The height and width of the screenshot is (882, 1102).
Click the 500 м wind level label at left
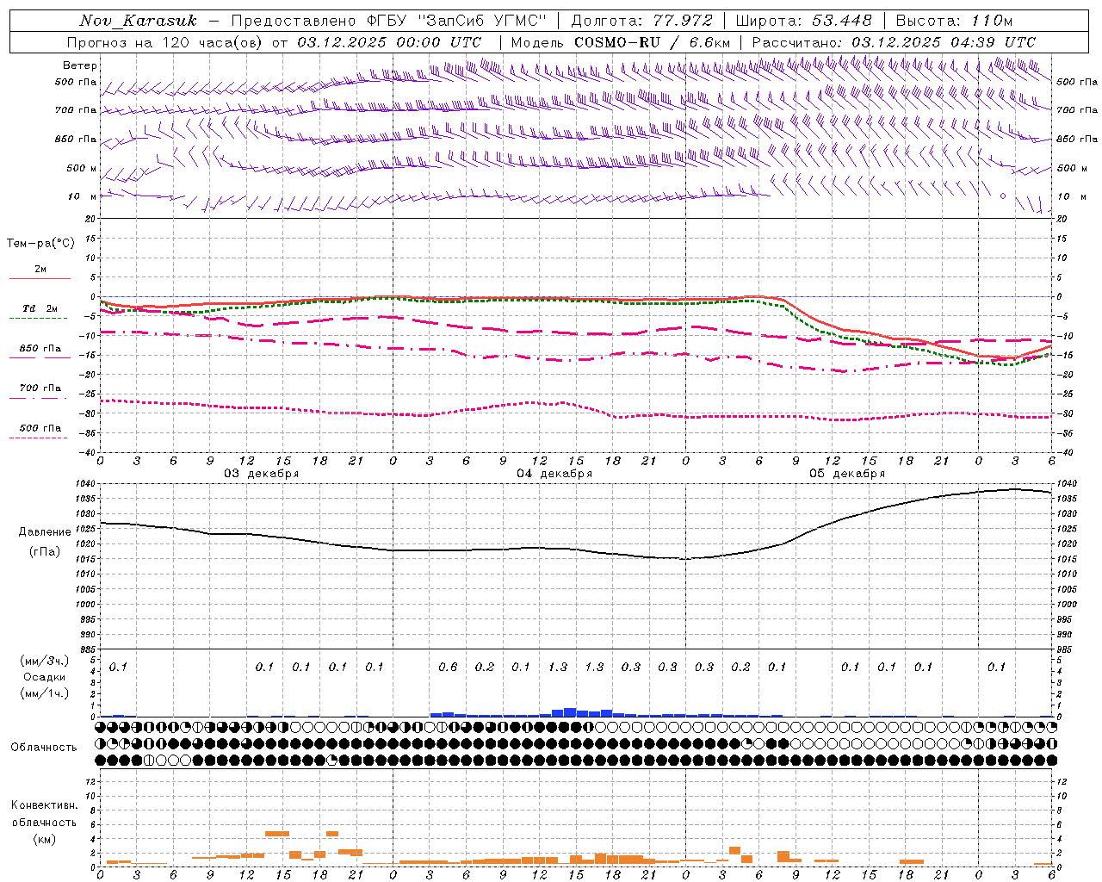click(83, 168)
